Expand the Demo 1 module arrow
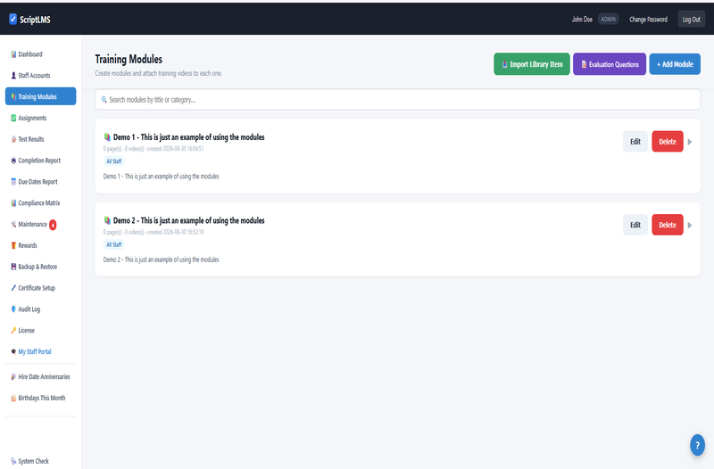 690,142
